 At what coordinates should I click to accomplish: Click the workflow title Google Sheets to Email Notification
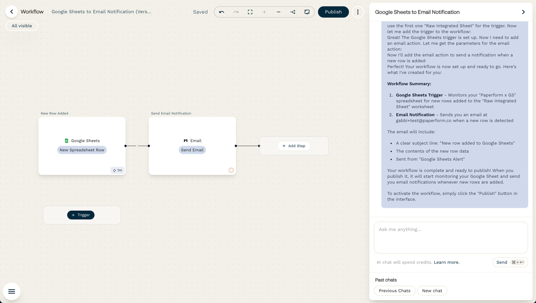click(x=101, y=12)
